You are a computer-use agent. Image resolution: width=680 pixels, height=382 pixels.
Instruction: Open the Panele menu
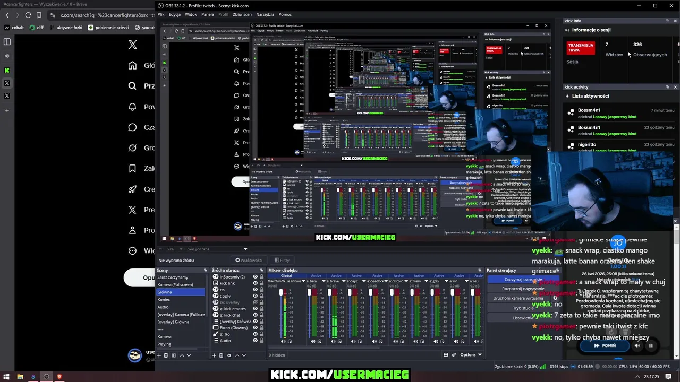click(207, 14)
